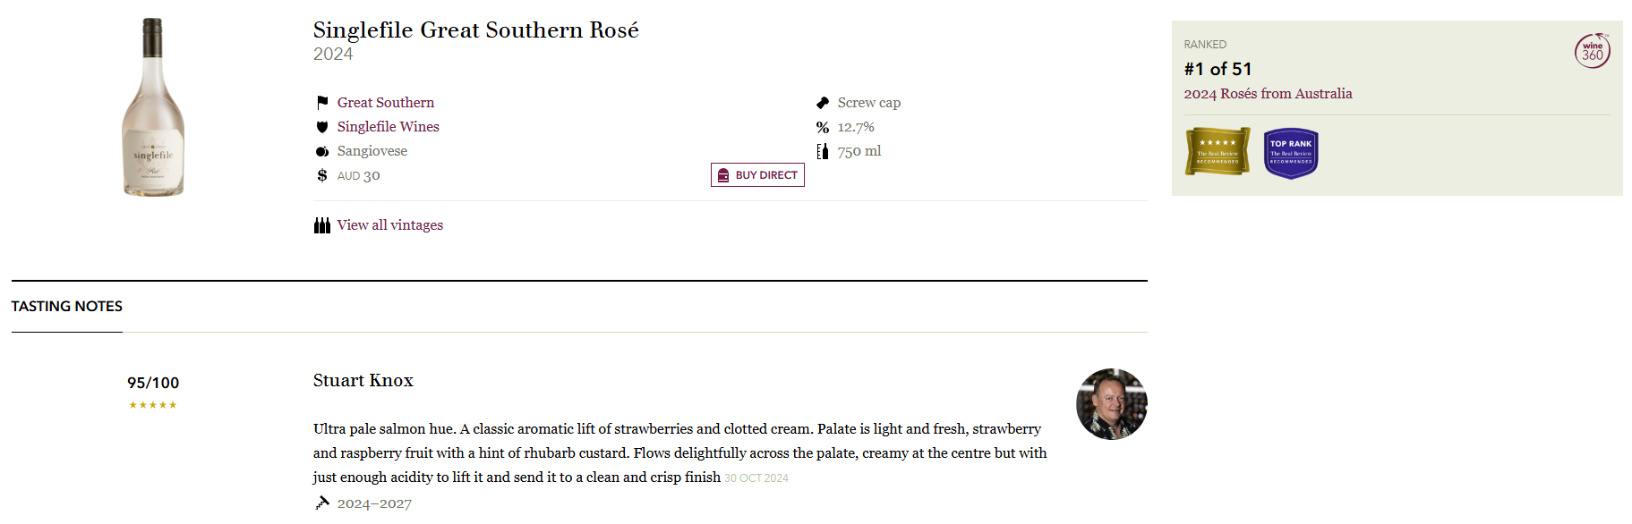
Task: Click the grape variety icon beside Sangiovese
Action: coord(322,151)
